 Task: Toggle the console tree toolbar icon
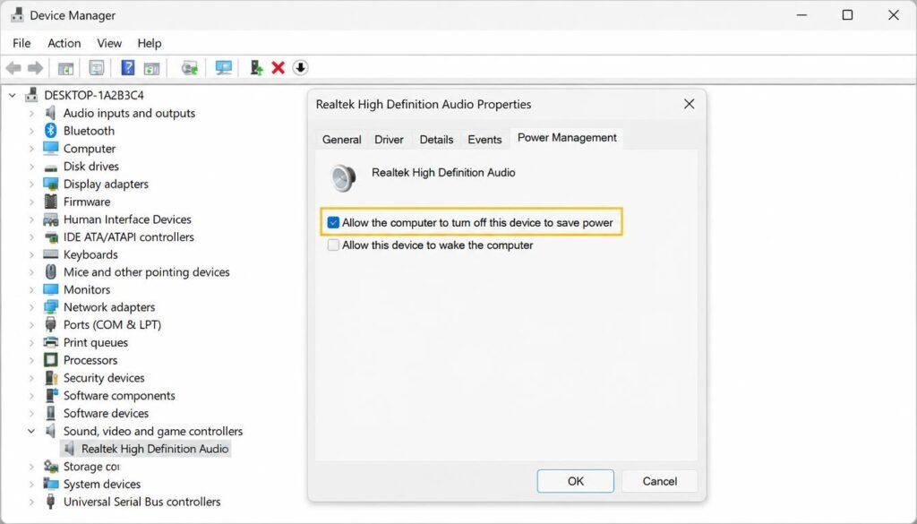[65, 68]
